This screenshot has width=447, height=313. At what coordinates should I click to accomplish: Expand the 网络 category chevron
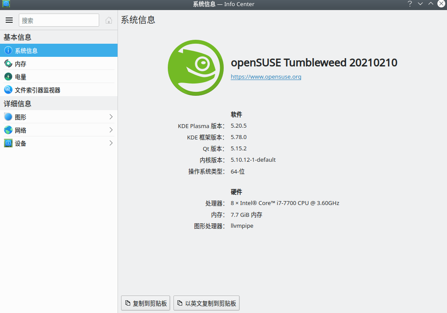point(111,130)
